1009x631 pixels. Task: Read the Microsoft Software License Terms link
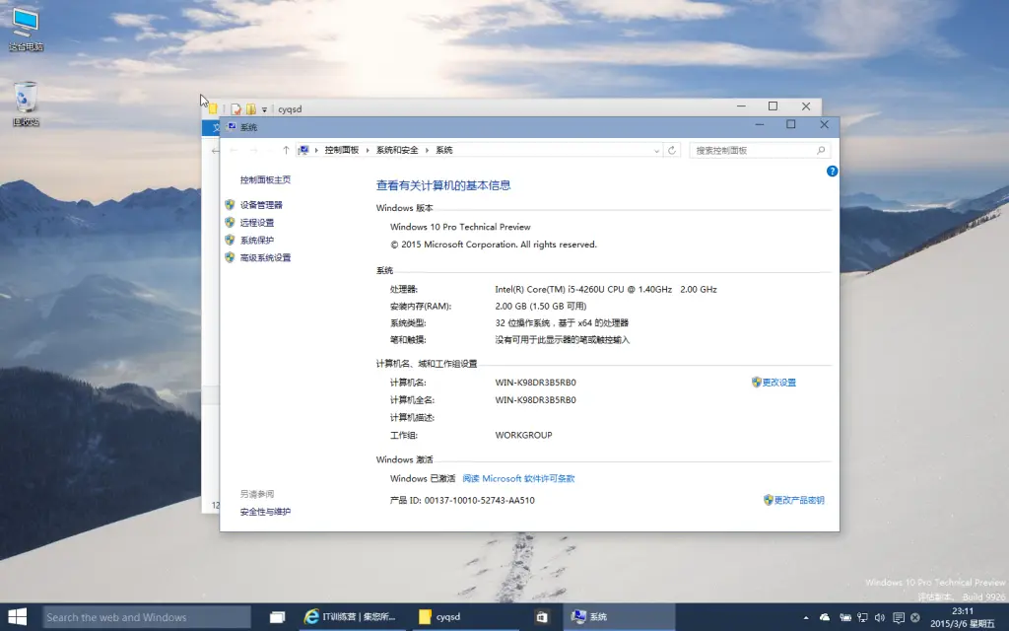518,478
